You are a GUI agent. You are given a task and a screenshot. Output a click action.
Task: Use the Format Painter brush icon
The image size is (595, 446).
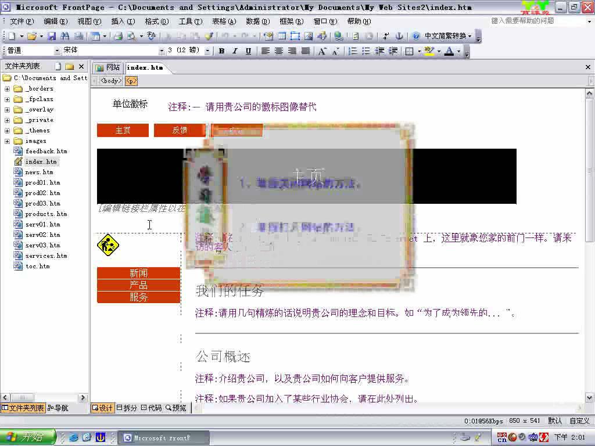coord(209,36)
